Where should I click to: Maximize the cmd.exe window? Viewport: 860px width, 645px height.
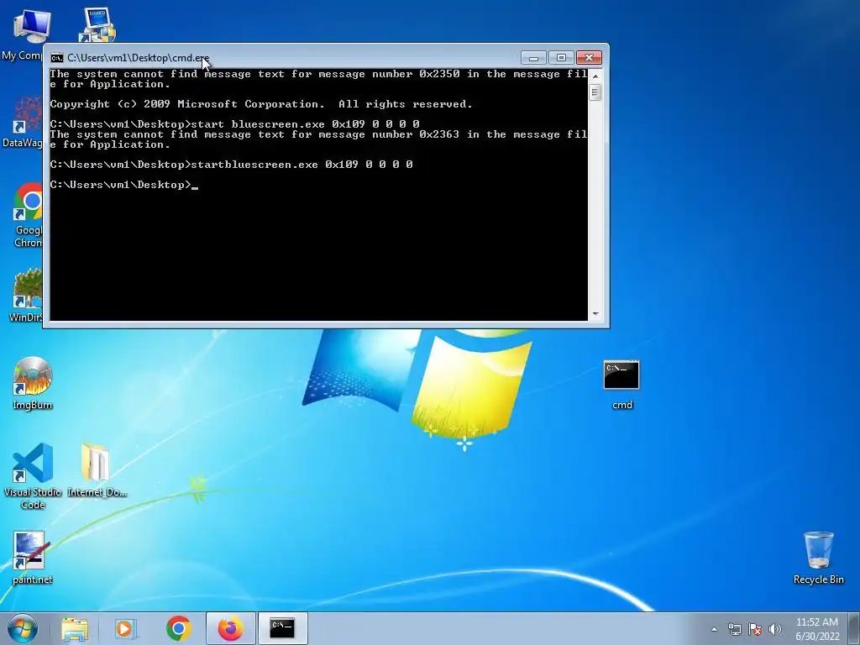click(560, 58)
